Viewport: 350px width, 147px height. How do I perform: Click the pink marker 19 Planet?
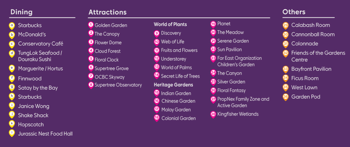click(213, 24)
